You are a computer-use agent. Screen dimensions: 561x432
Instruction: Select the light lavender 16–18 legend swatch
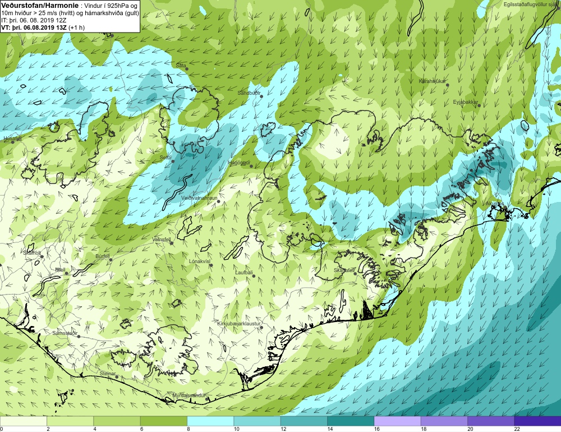398,421
